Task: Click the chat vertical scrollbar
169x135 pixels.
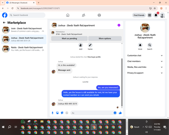Action: pos(122,82)
